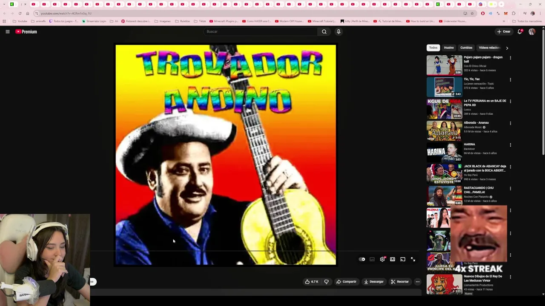545x306 pixels.
Task: Open Underwater House bookmark
Action: pos(453,21)
